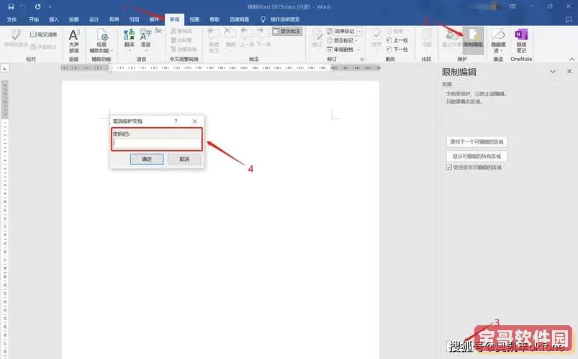Open the 限制编辑 pane options chevron
This screenshot has width=578, height=359.
click(x=553, y=71)
